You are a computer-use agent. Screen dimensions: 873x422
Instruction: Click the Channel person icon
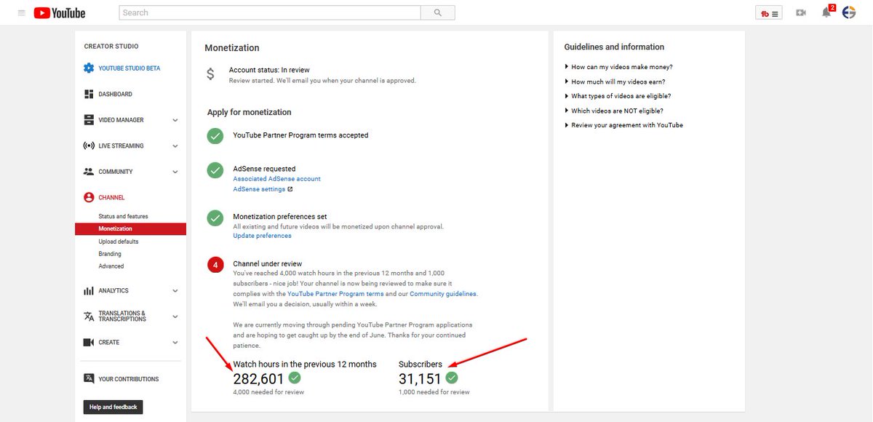point(89,197)
